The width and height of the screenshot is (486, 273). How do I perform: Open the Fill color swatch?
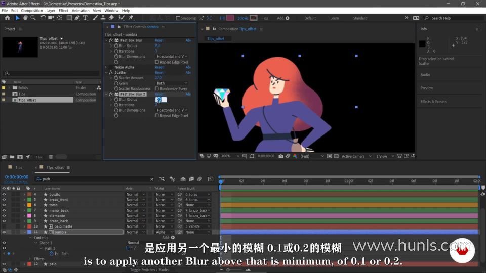pos(230,18)
